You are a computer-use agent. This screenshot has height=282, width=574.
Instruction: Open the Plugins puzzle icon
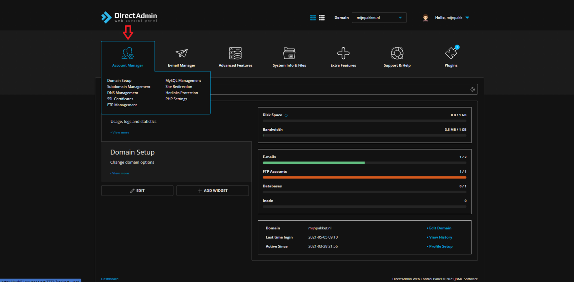(451, 53)
